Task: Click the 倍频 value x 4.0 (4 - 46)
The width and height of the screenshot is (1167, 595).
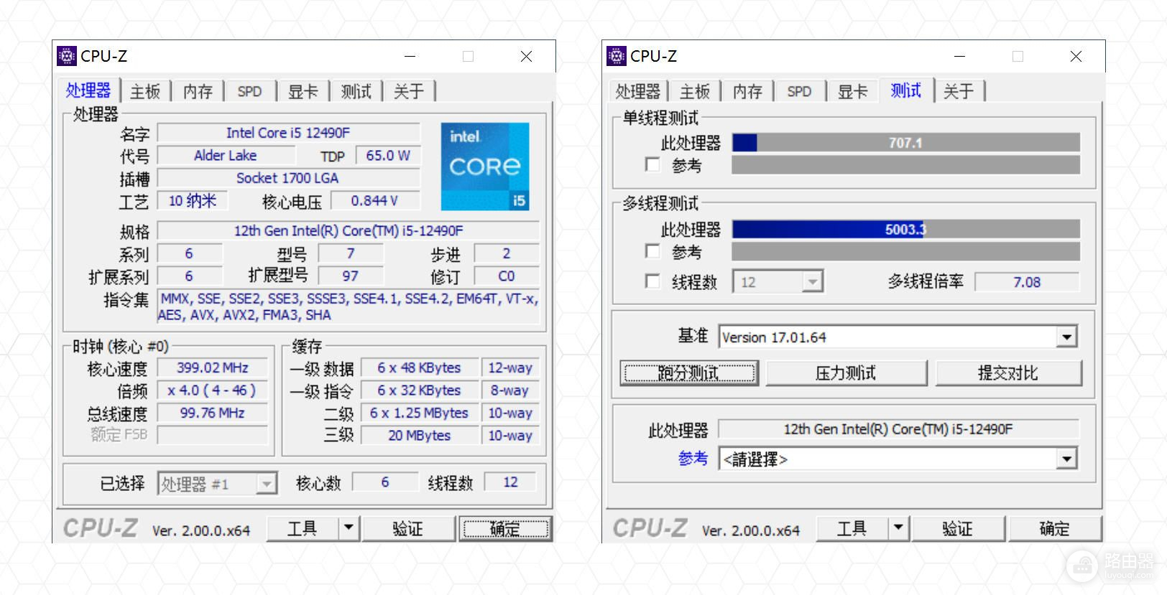Action: tap(213, 390)
